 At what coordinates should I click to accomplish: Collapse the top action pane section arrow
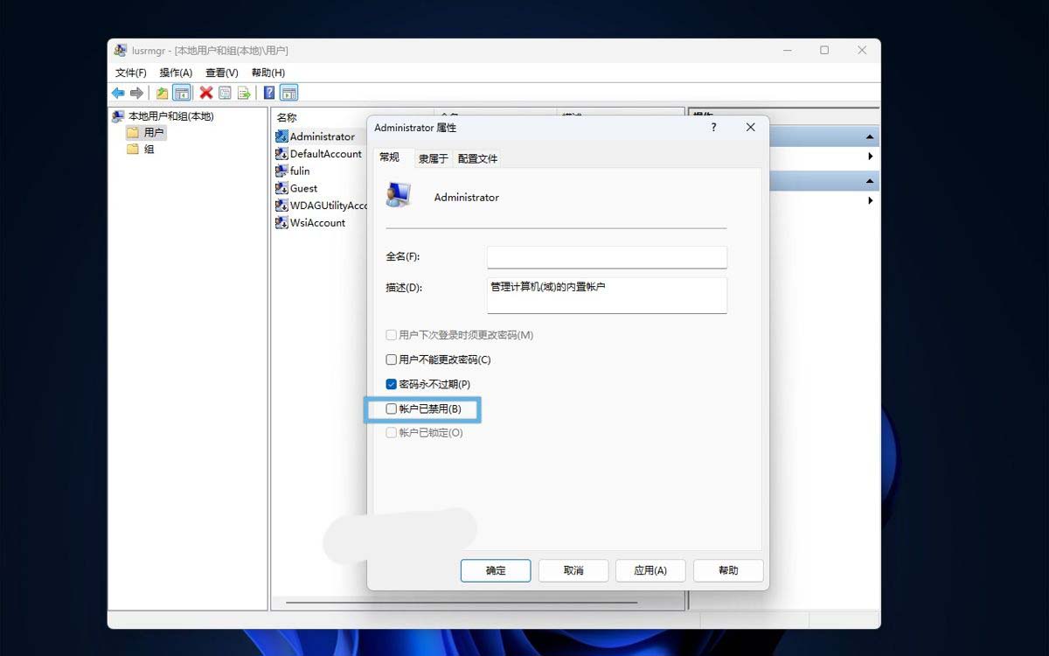click(x=870, y=136)
